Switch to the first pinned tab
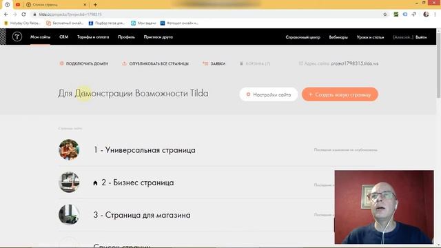The height and width of the screenshot is (248, 441). pyautogui.click(x=8, y=5)
